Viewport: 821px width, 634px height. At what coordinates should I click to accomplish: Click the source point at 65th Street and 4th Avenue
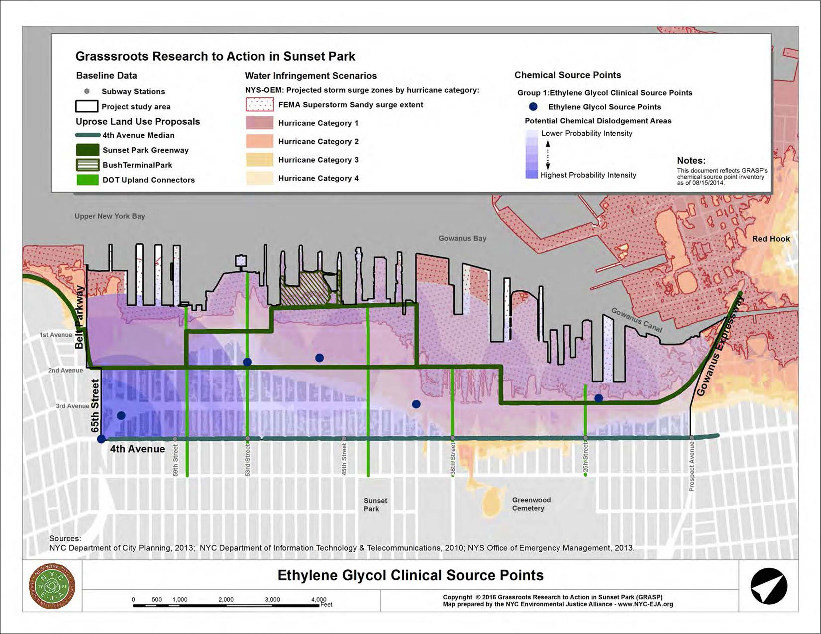[101, 439]
